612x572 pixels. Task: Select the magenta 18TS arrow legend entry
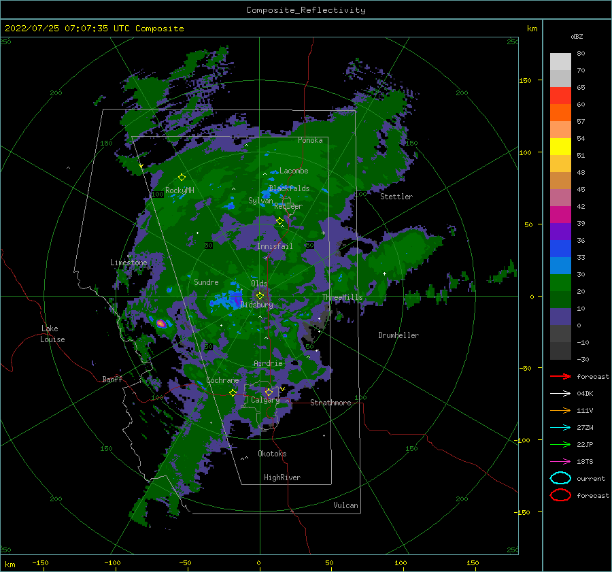point(560,462)
